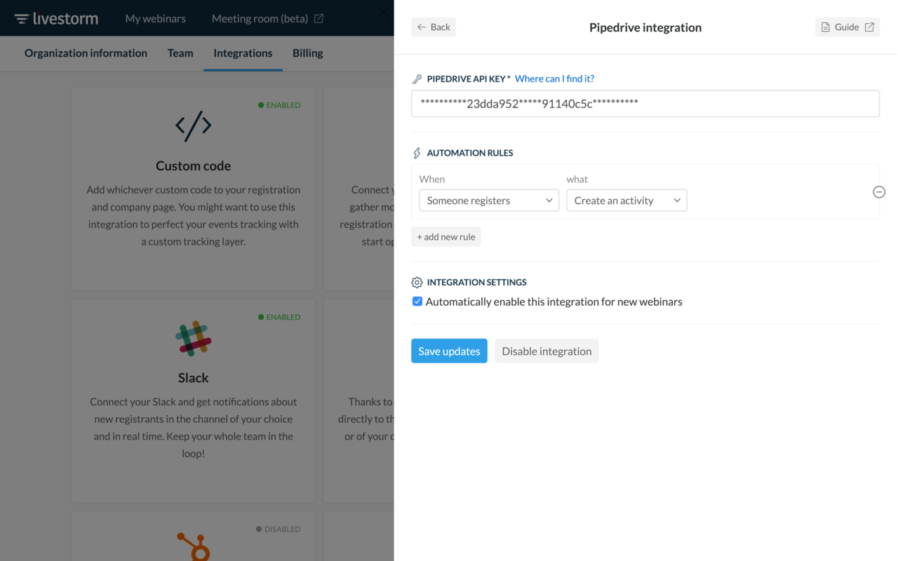Click the key icon beside Pipedrive API key
This screenshot has width=898, height=561.
(x=416, y=79)
